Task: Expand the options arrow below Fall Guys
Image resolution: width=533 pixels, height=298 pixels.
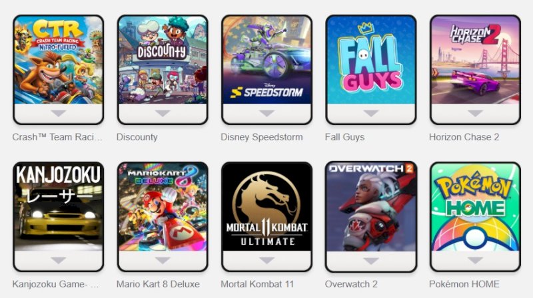Action: [x=371, y=113]
